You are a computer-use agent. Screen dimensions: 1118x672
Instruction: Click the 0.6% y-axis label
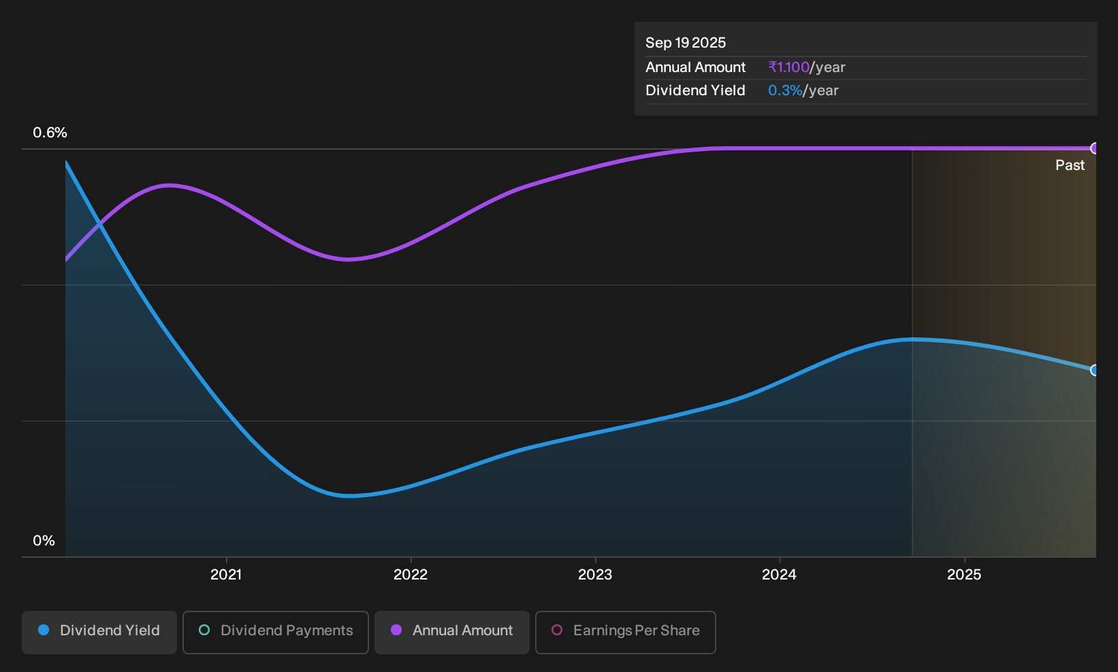[50, 133]
